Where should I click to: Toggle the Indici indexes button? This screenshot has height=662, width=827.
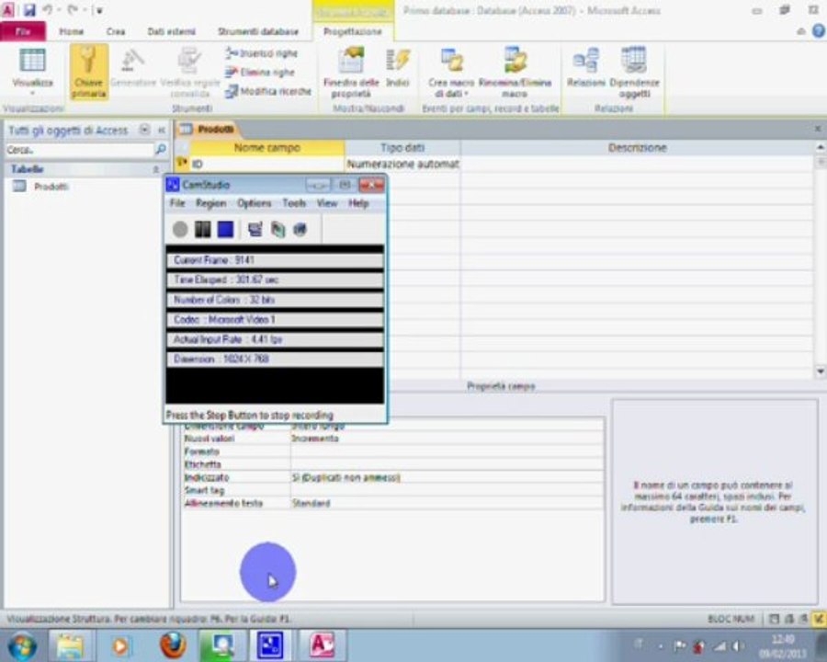tap(398, 67)
